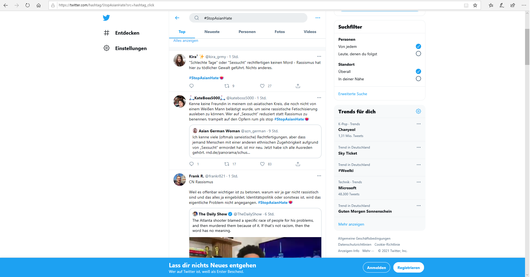This screenshot has height=277, width=530.
Task: Open Einstellungen gear icon
Action: pos(106,48)
